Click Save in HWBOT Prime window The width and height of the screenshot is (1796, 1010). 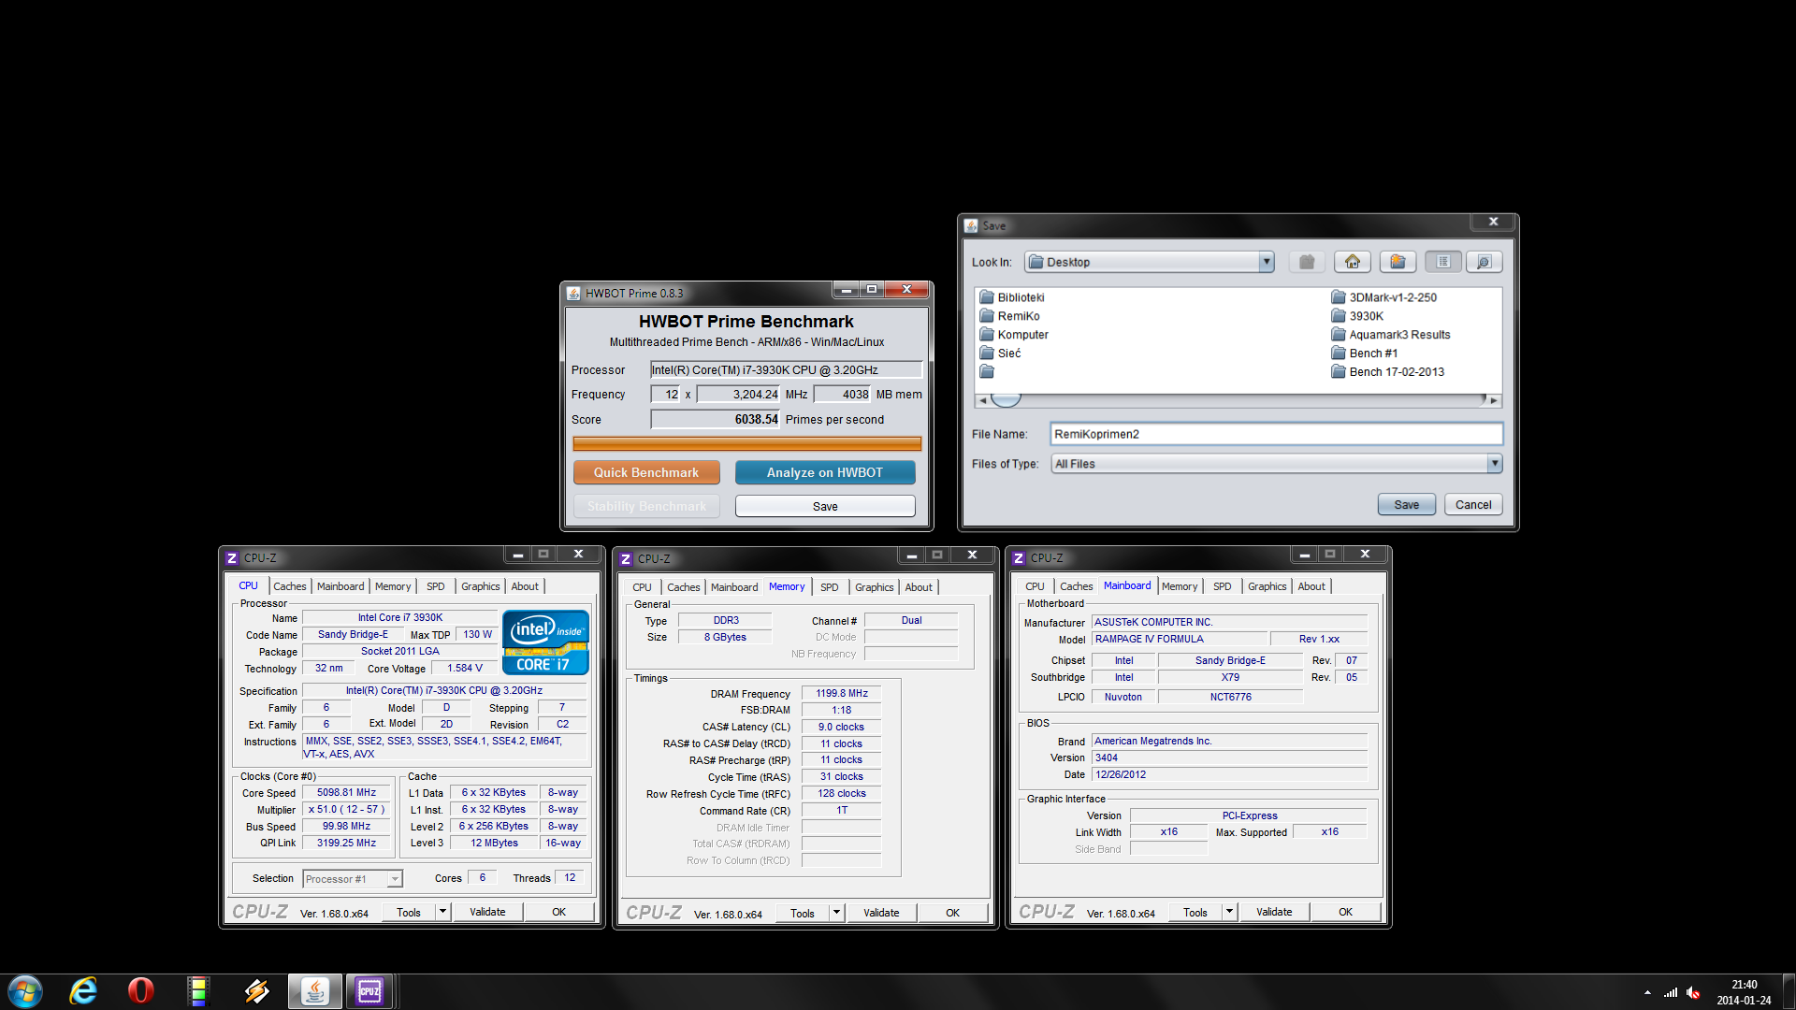coord(825,506)
